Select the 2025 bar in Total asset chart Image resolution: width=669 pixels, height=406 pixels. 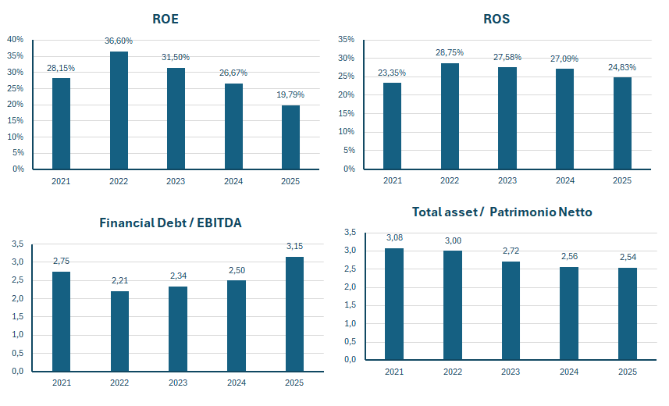click(x=628, y=314)
